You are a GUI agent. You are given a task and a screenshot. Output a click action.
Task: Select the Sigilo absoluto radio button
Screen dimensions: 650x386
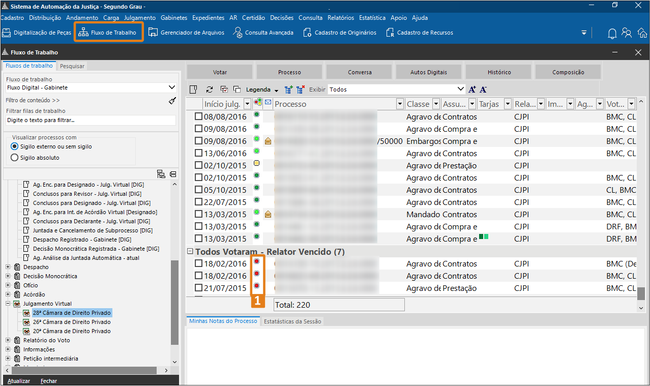(14, 158)
